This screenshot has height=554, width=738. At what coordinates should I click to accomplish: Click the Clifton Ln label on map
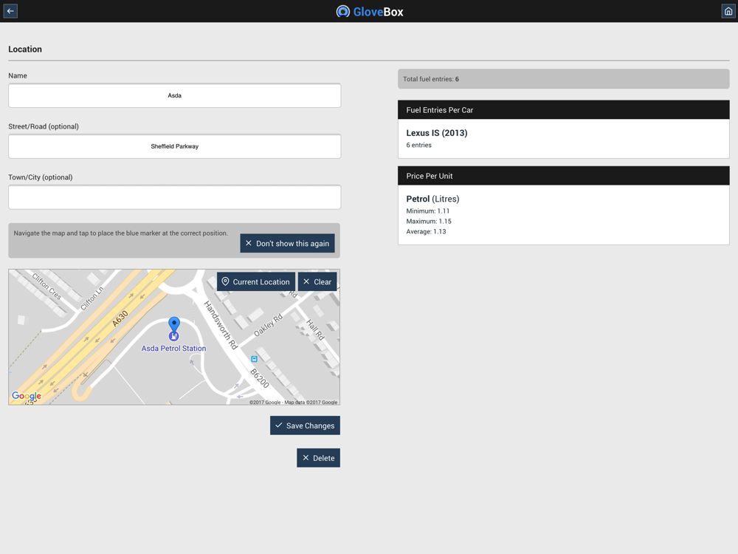pyautogui.click(x=92, y=298)
